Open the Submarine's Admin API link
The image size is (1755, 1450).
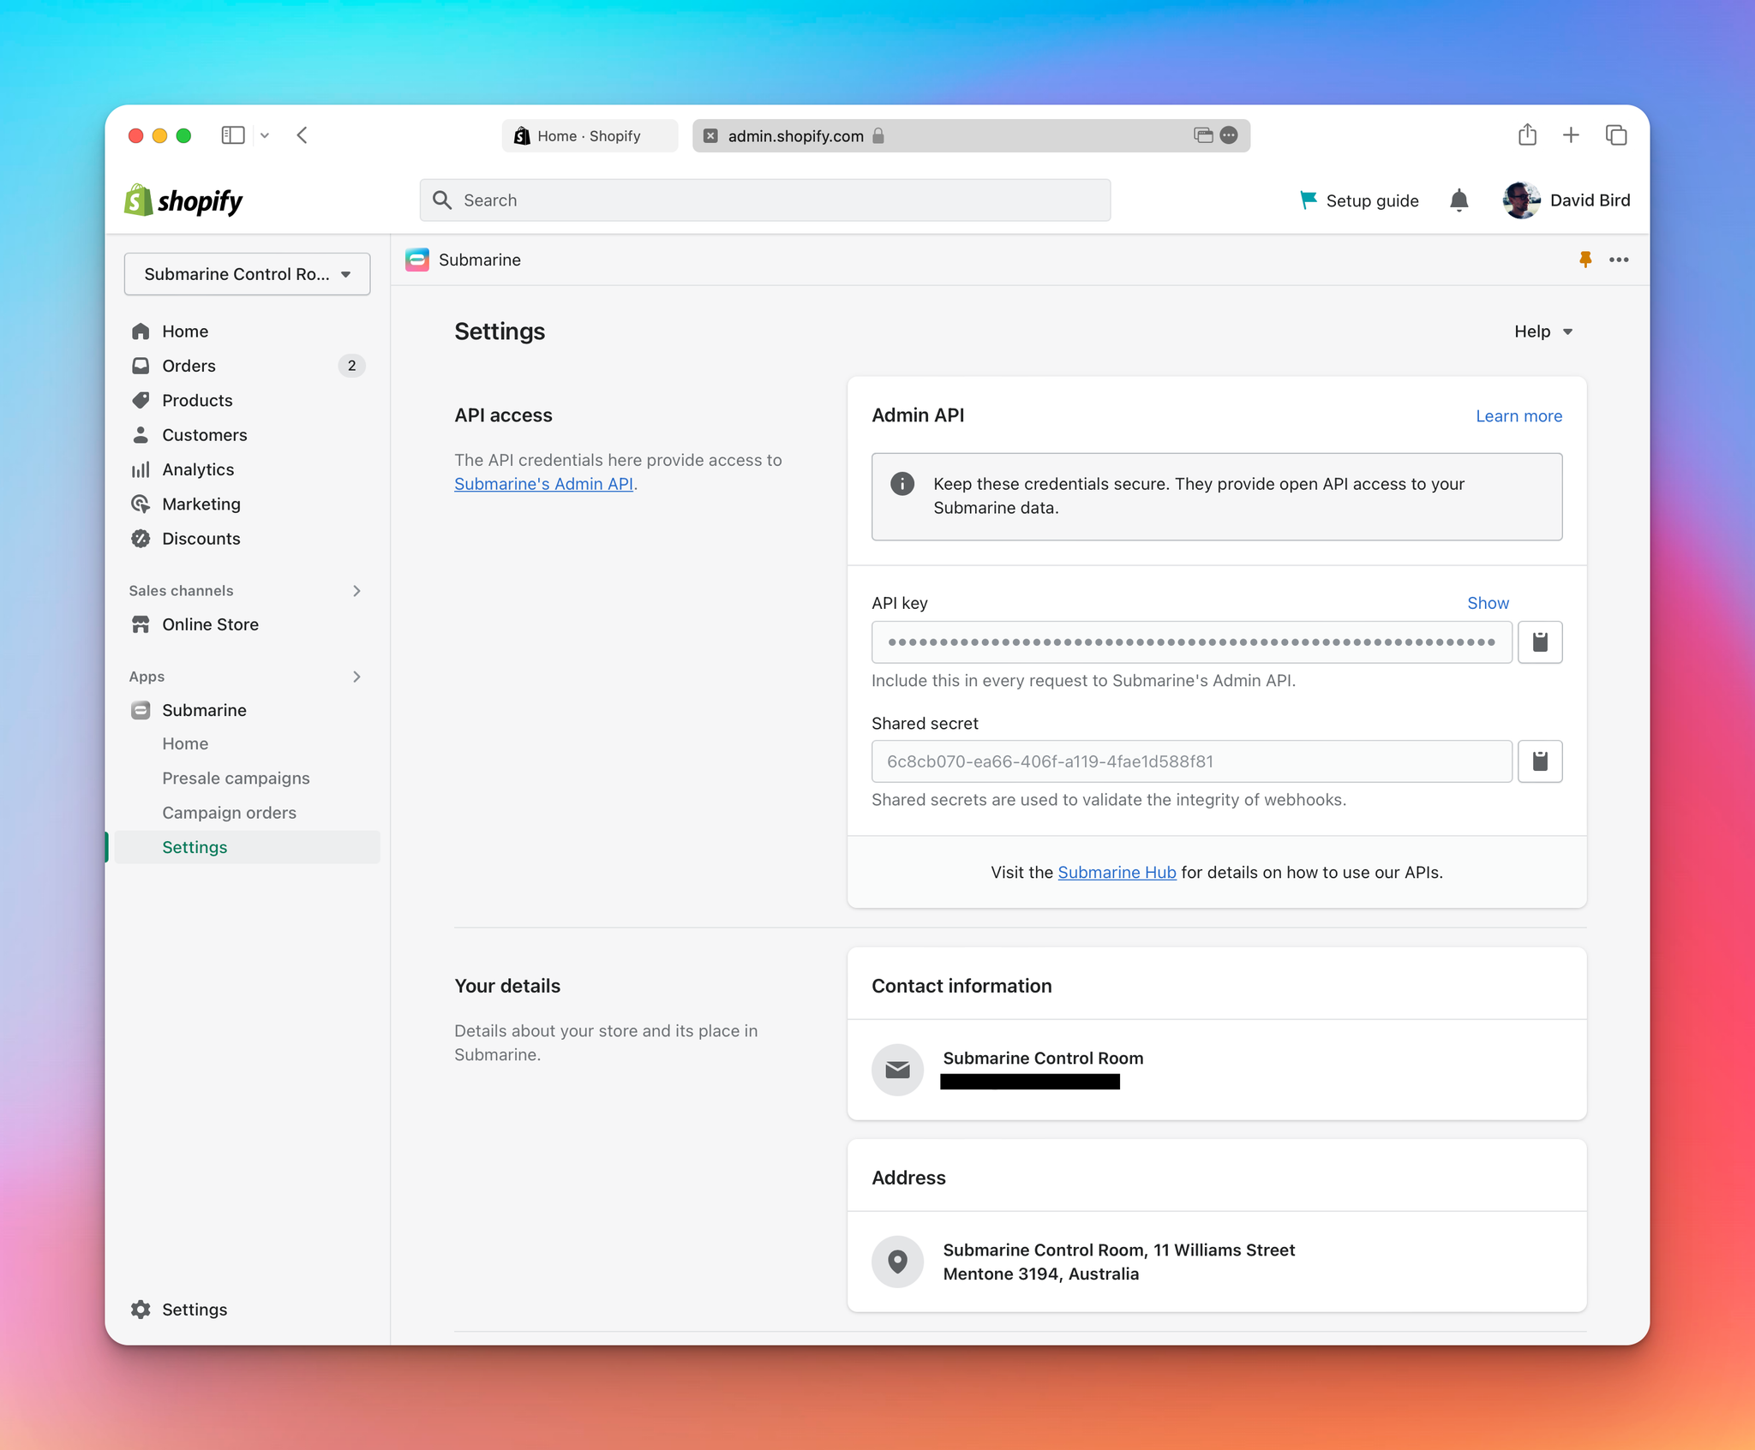point(543,484)
